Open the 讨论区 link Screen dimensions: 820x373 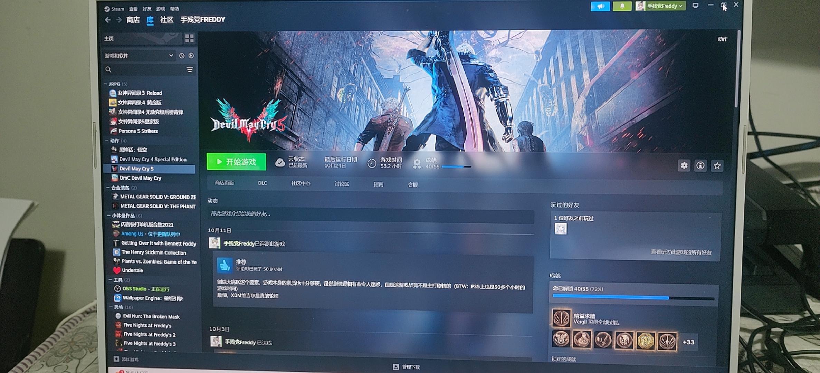342,184
